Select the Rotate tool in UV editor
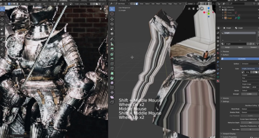Image resolution: width=259 pixels, height=138 pixels. [2, 24]
